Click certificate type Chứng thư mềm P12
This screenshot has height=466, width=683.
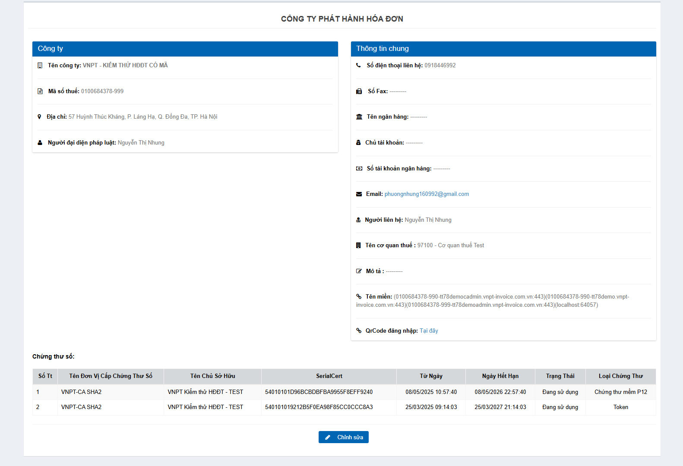[621, 392]
